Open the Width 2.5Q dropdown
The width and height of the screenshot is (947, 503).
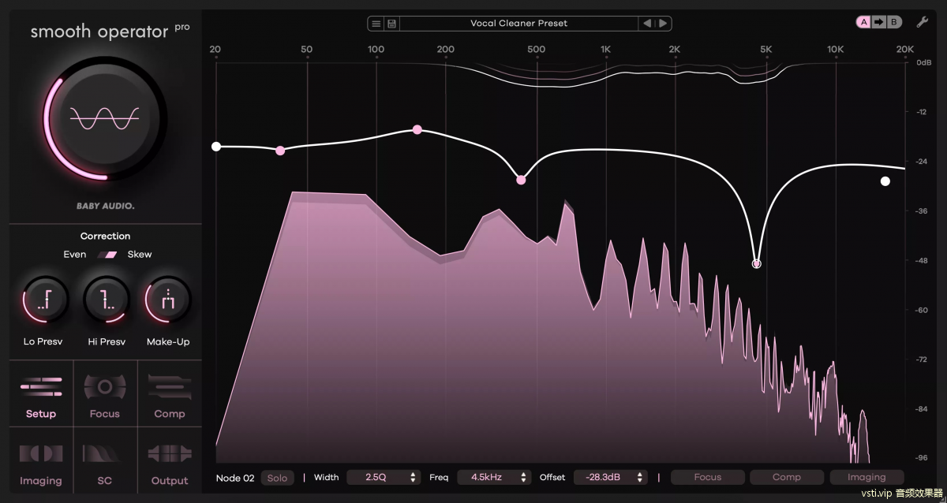383,478
